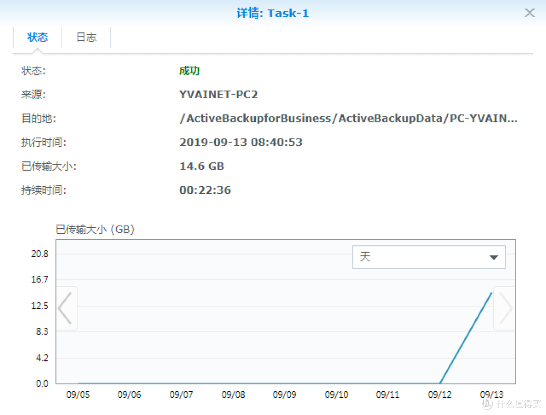Click the 09/09 date label on axis
Screen dimensions: 546x415
pos(285,394)
